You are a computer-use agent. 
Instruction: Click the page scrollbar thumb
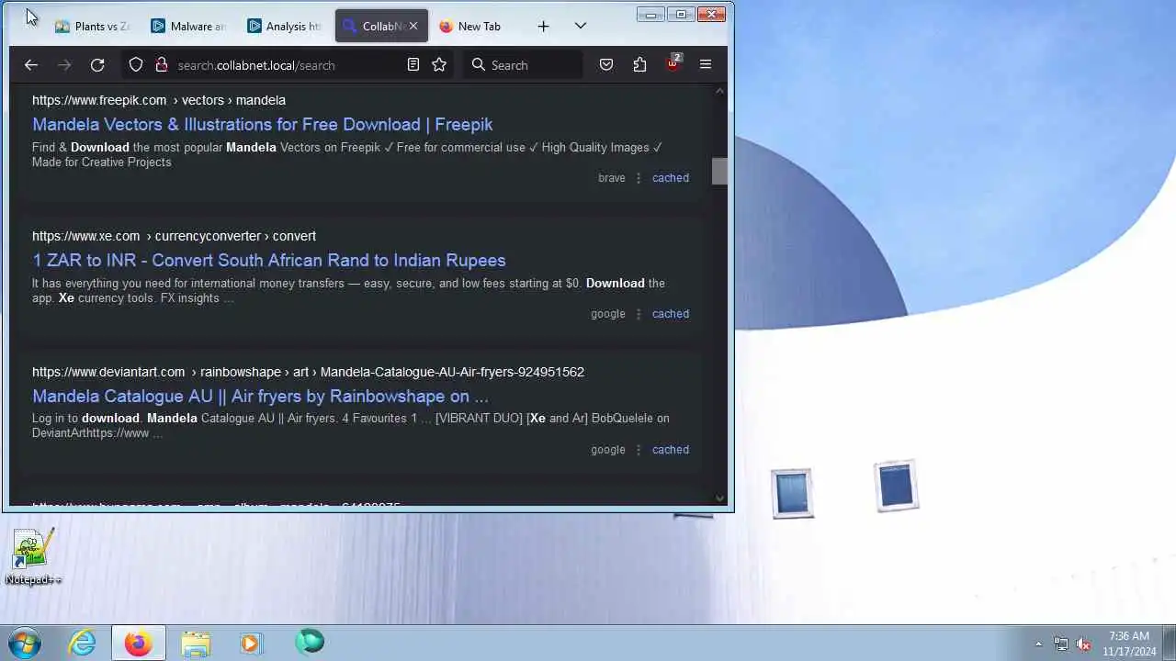[x=719, y=172]
